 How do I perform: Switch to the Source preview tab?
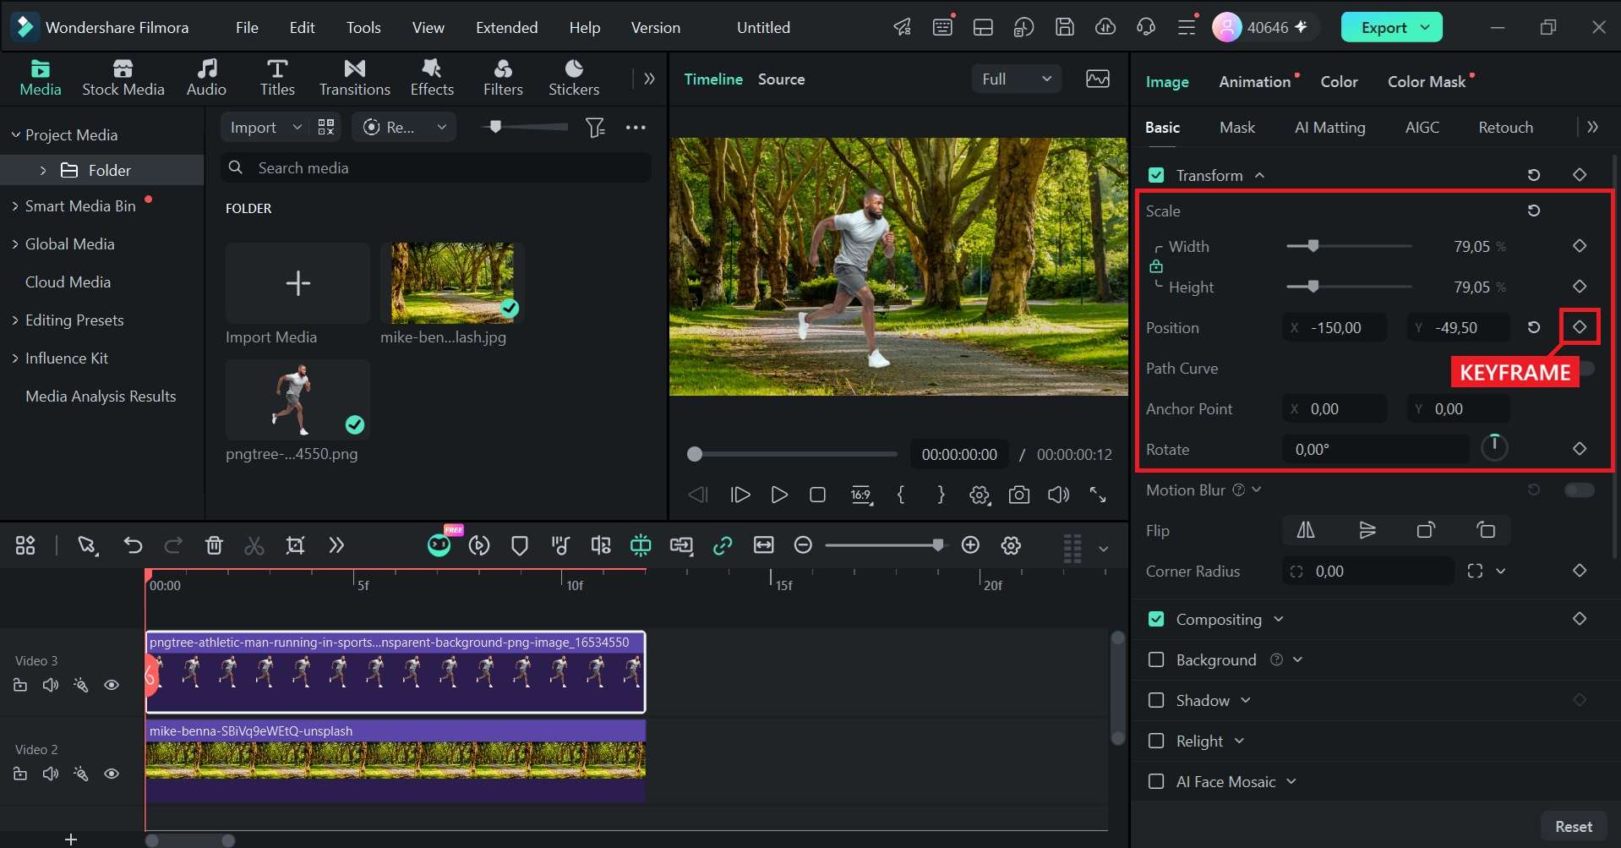click(781, 79)
